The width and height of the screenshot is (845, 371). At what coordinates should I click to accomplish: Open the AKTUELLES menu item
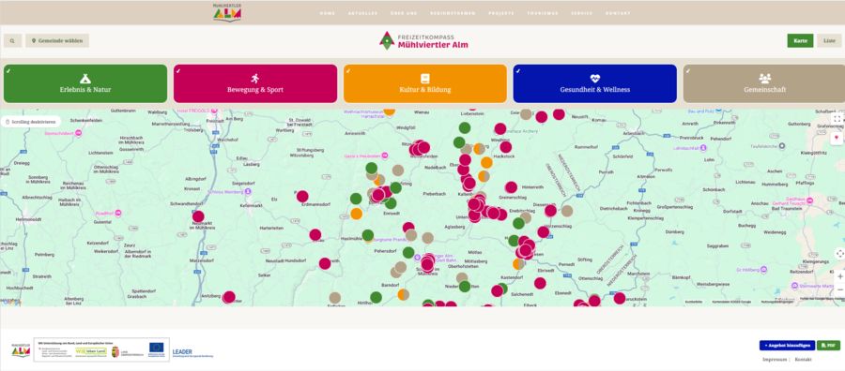tap(362, 13)
